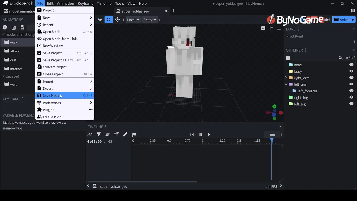Open the Edit menu in menu bar
Screen dimensions: 357x201
50,3
